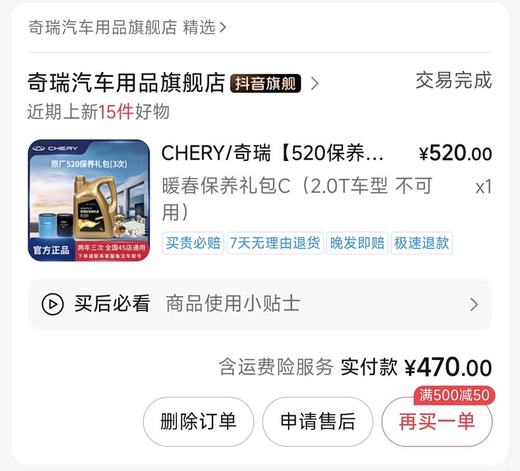
Task: Tap the 满500减50 coupon badge
Action: click(454, 395)
